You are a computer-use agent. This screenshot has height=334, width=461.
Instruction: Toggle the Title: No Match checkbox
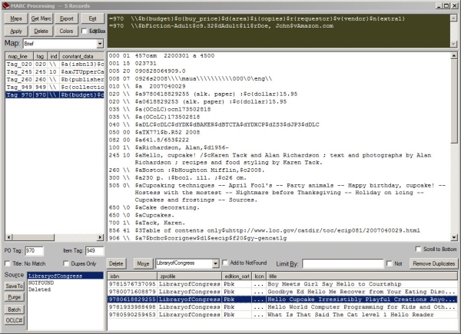click(x=8, y=263)
